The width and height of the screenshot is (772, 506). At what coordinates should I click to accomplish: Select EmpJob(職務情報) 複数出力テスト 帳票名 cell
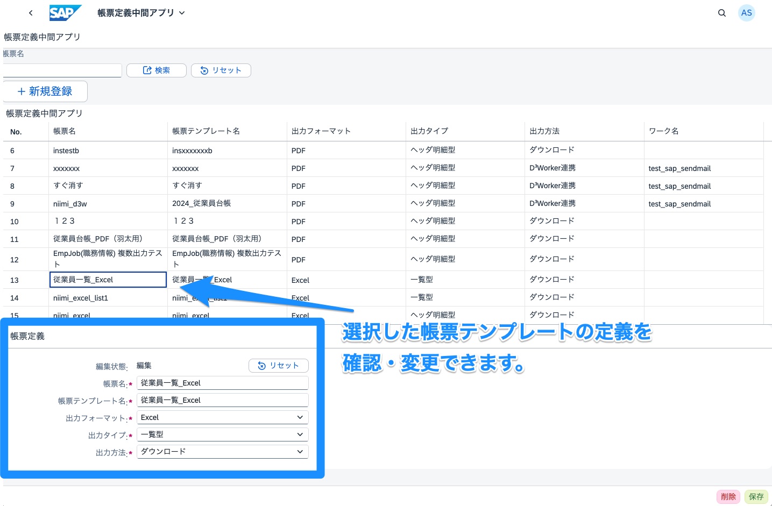[x=108, y=259]
